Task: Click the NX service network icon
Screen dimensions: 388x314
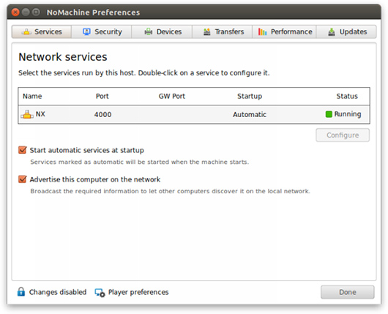Action: 27,114
